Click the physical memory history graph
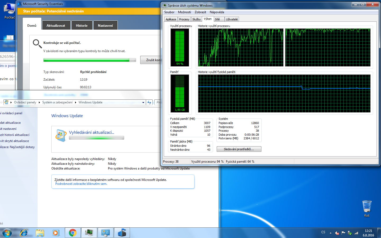Screen dimensions: 381x238 pyautogui.click(x=284, y=94)
